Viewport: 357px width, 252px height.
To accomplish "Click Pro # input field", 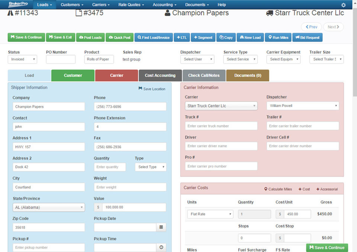I will coord(221,166).
